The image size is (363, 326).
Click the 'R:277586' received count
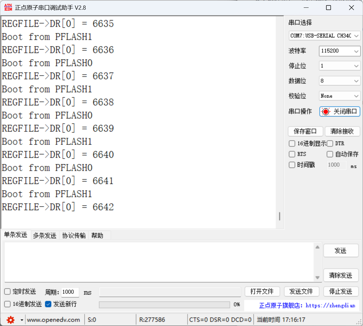152,320
